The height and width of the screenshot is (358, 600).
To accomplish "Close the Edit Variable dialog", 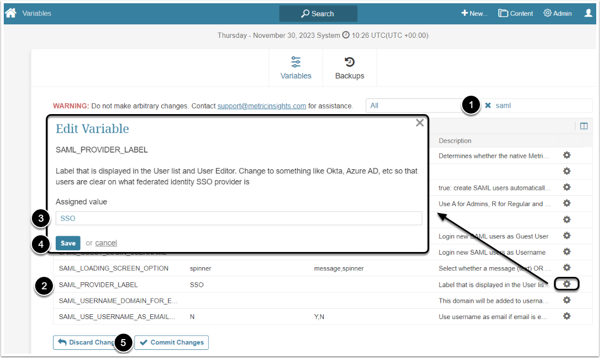I will click(419, 123).
